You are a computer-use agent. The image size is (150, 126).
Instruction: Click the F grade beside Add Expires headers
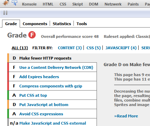(14, 76)
